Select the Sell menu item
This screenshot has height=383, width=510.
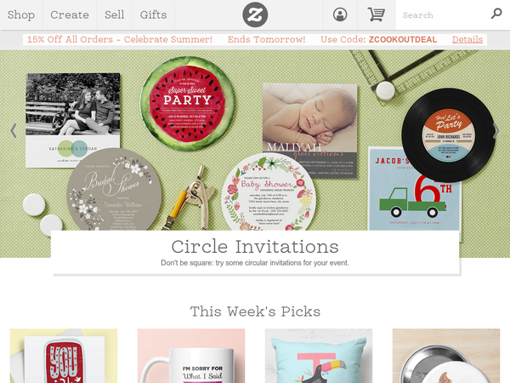[x=114, y=14]
